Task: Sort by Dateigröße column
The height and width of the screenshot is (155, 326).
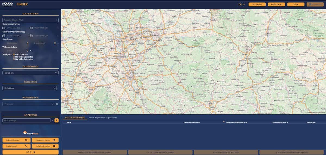Action: point(311,122)
